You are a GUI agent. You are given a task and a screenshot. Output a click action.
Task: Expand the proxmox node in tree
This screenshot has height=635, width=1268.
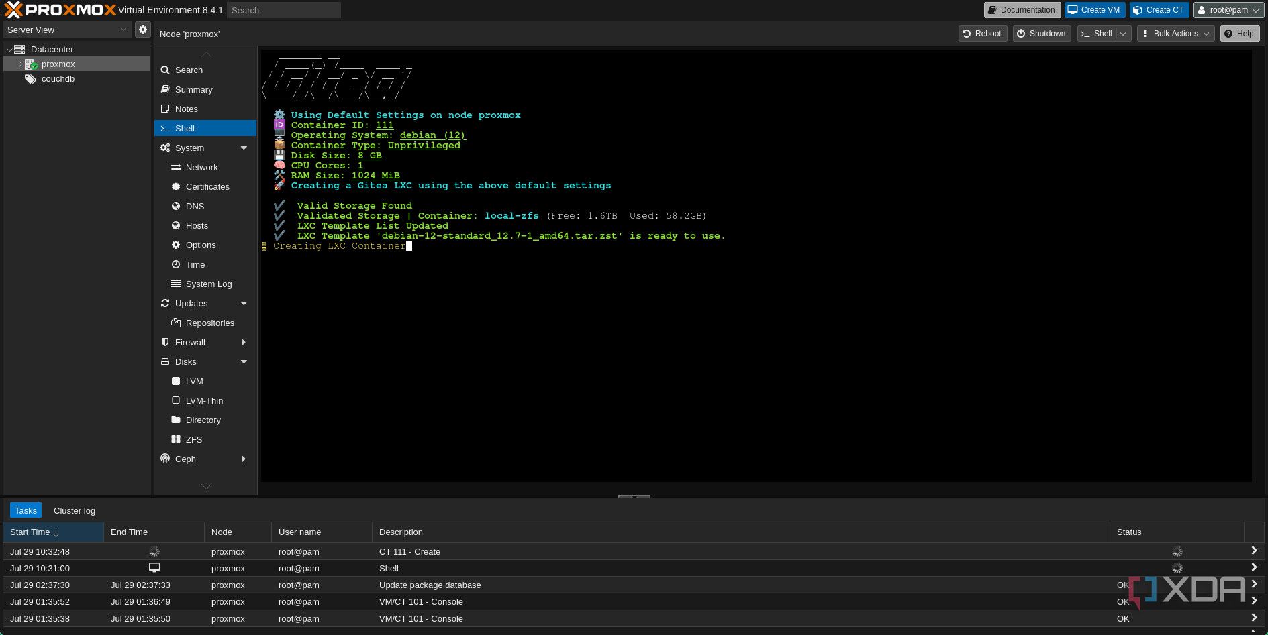[x=20, y=64]
